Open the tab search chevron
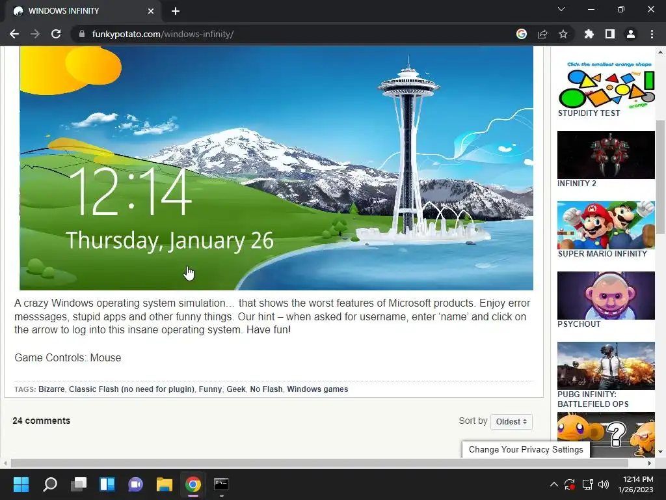 coord(561,9)
